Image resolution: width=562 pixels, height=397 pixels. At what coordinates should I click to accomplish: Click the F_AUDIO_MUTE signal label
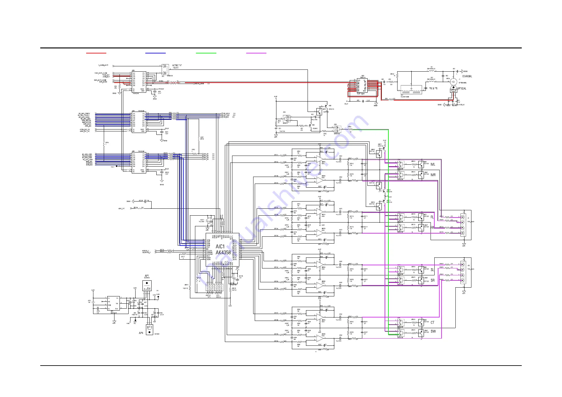[x=103, y=65]
